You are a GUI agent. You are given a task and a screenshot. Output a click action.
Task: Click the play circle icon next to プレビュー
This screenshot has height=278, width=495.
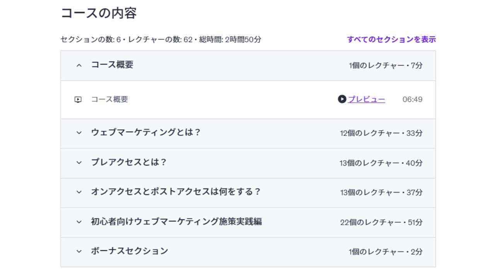[342, 99]
